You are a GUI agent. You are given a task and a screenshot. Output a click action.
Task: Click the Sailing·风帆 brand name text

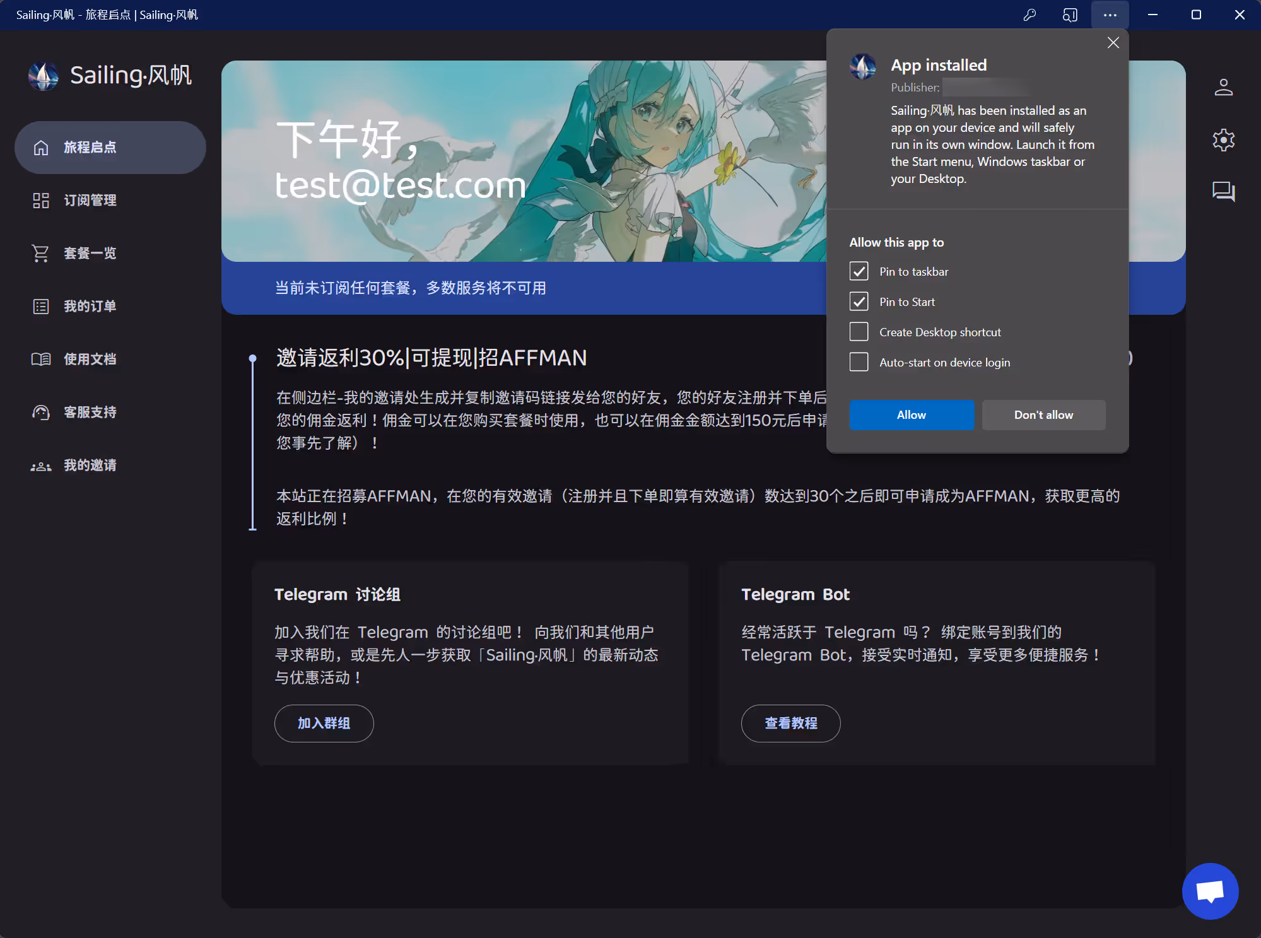(131, 76)
